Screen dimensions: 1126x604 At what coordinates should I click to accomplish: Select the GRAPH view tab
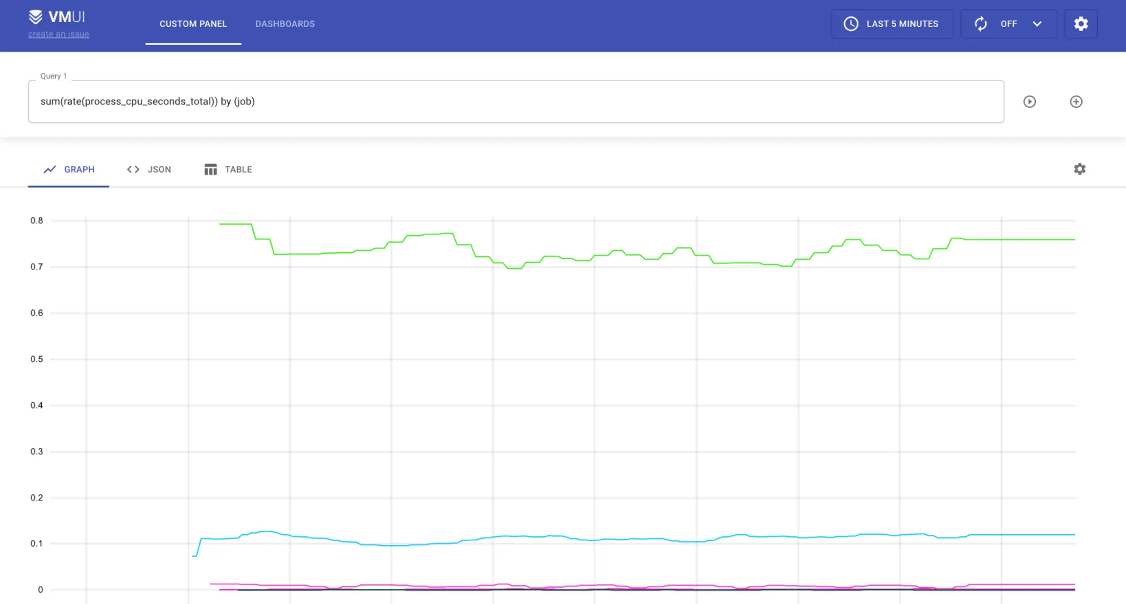click(x=69, y=170)
